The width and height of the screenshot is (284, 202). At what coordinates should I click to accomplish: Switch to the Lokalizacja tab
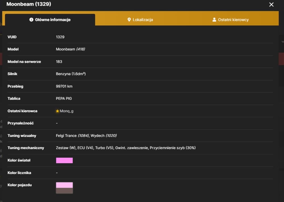pos(140,20)
